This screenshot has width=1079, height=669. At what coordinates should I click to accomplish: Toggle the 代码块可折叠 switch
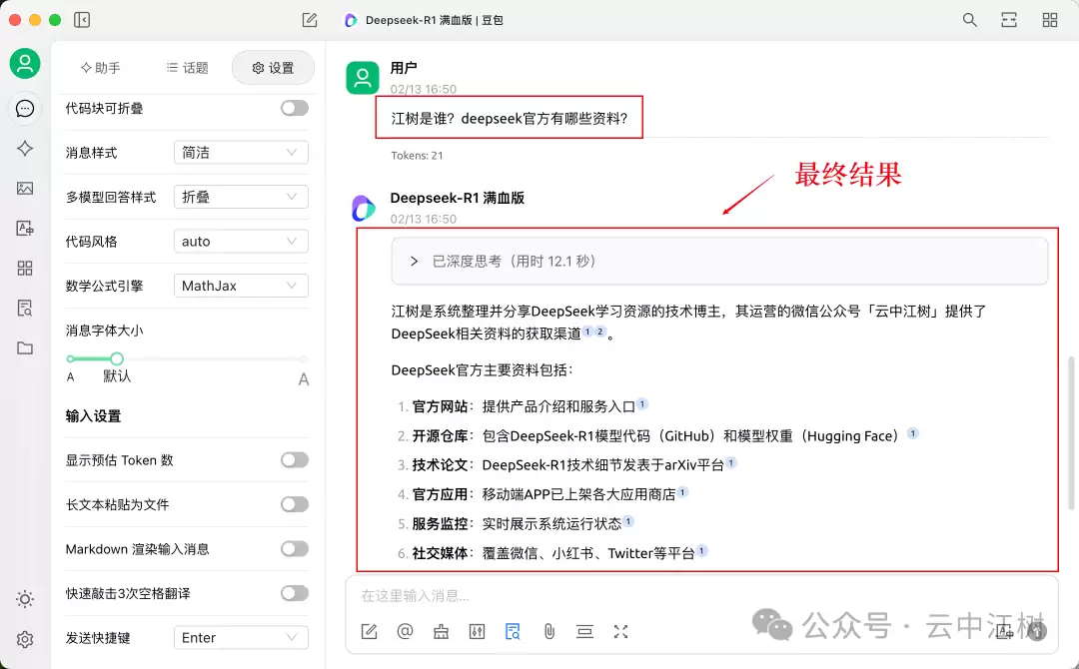[295, 108]
